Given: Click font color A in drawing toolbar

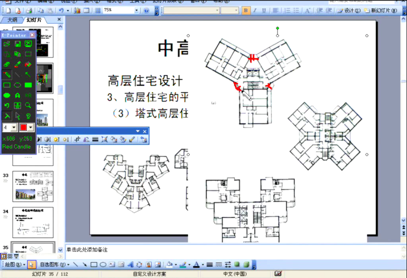Looking at the screenshot, I should pos(197,264).
